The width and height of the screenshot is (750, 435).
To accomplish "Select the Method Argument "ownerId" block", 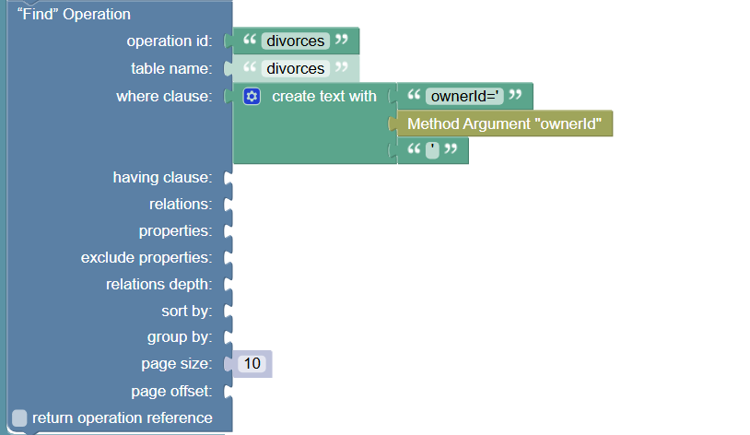I will (504, 123).
